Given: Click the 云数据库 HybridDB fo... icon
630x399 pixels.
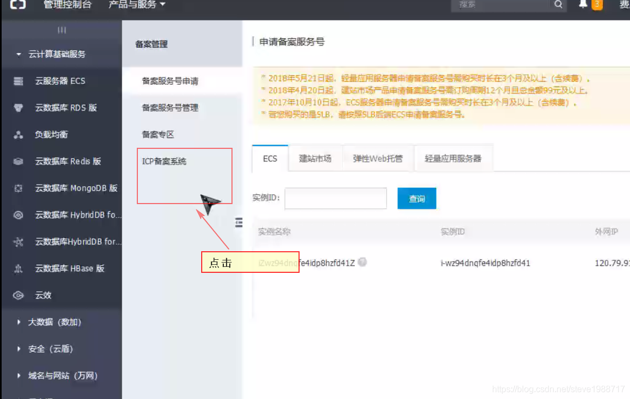Looking at the screenshot, I should click(x=18, y=215).
